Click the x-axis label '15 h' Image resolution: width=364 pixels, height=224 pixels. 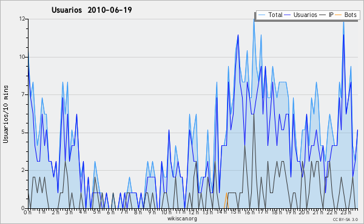click(235, 212)
